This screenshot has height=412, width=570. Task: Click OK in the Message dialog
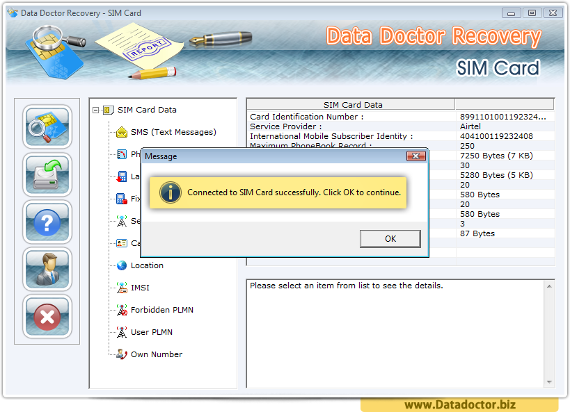[390, 239]
